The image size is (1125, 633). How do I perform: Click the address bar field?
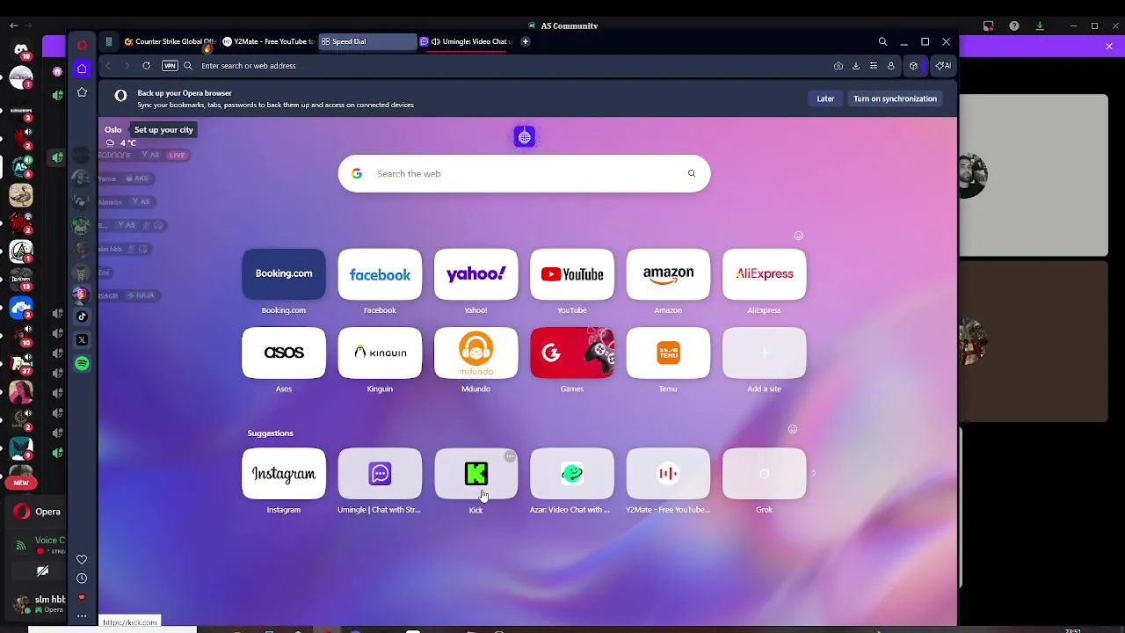(x=505, y=66)
